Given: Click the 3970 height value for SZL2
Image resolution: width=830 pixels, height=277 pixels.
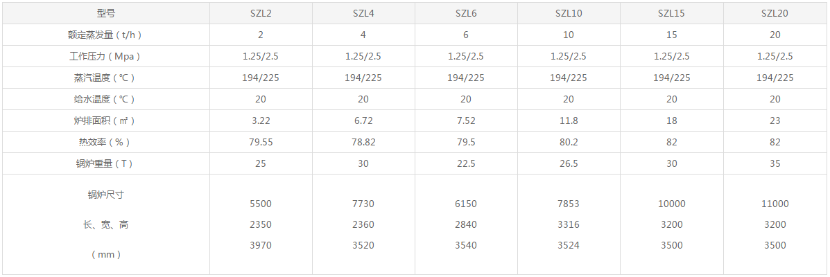Looking at the screenshot, I should point(261,245).
